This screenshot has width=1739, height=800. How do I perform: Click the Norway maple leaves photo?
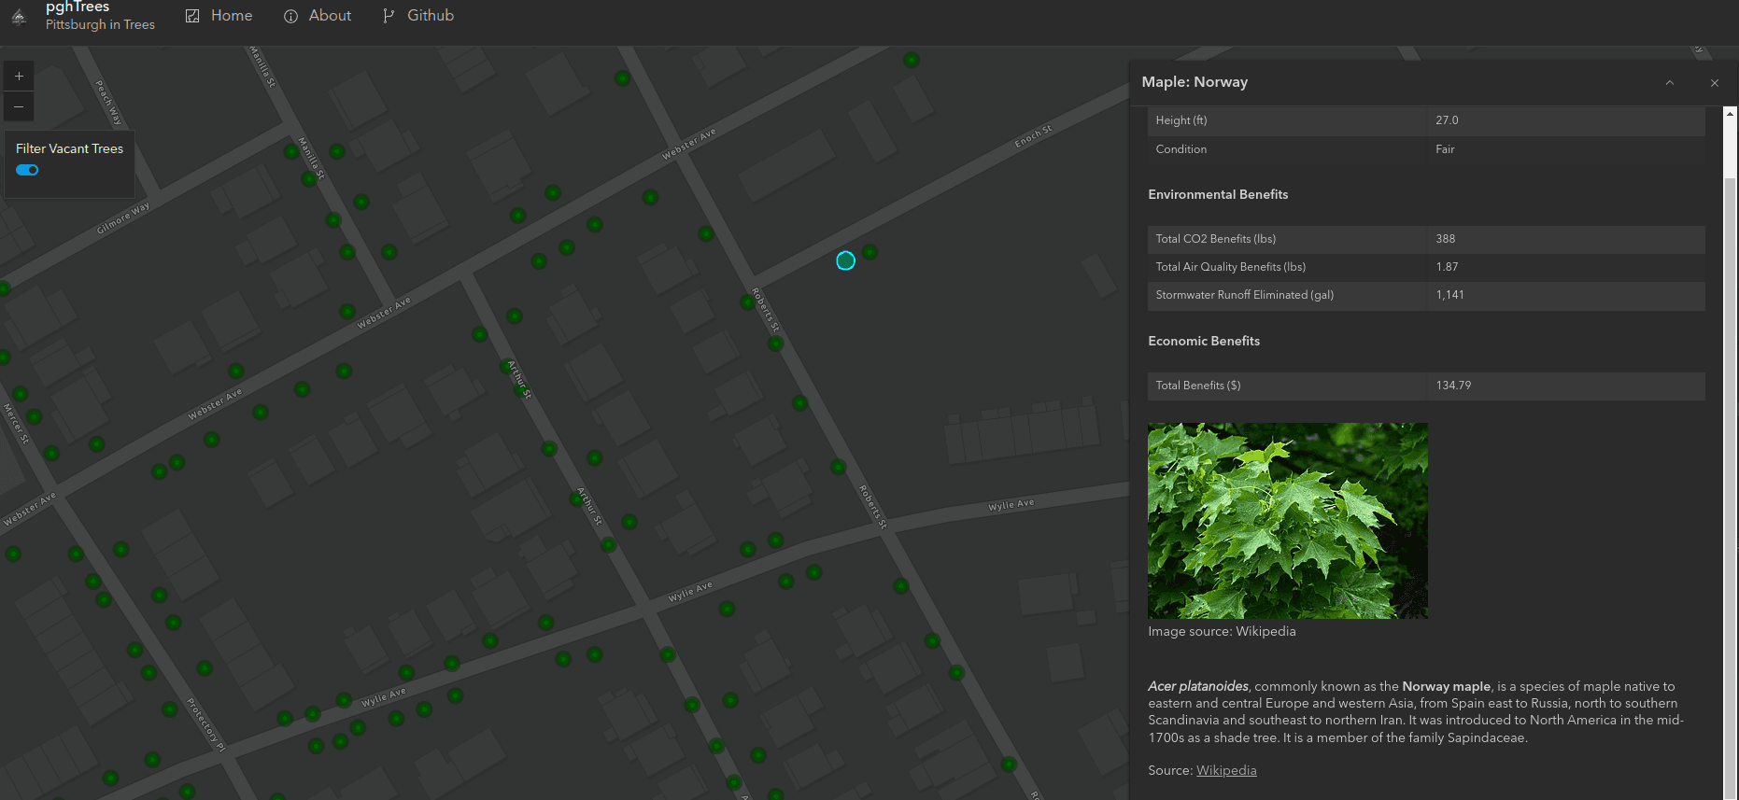1287,521
